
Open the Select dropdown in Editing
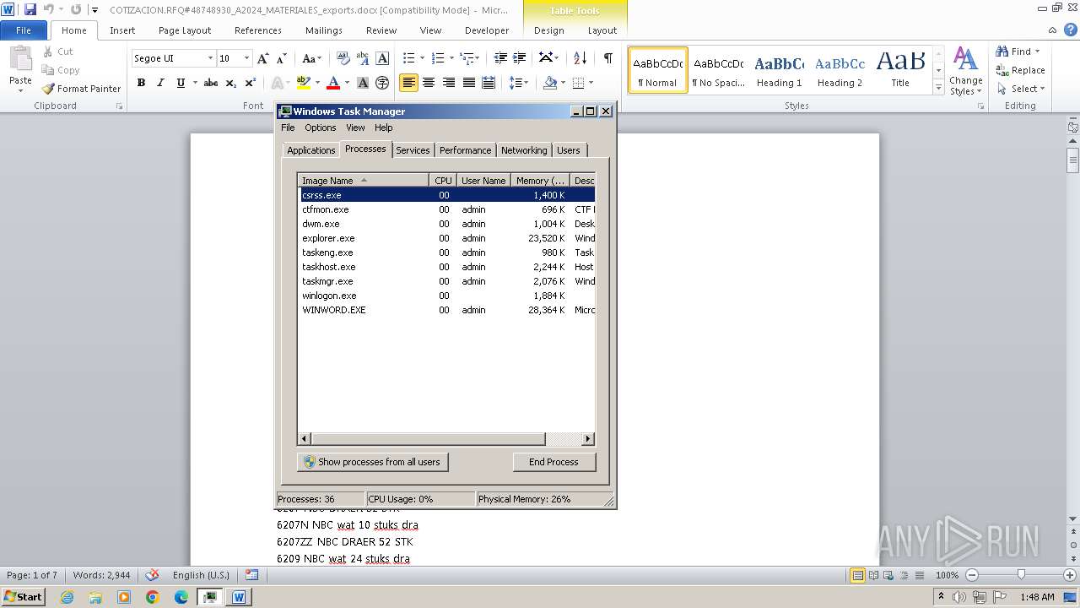1021,89
